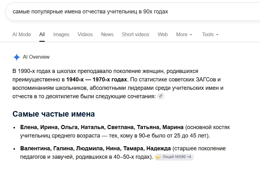Switch to the AI Mode tab
Viewport: 260px width, 169px height.
[x=22, y=34]
